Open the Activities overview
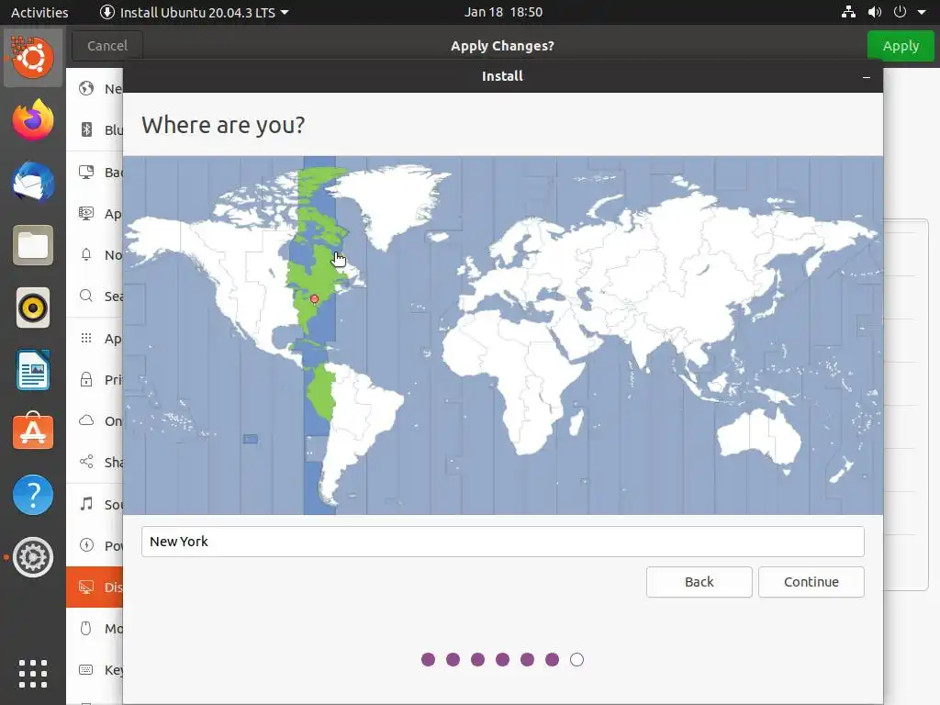 39,12
